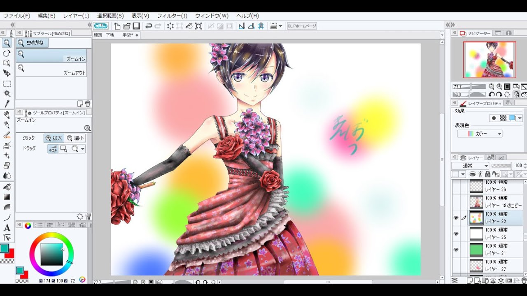
Task: Click the layer opacity slider
Action: point(501,166)
